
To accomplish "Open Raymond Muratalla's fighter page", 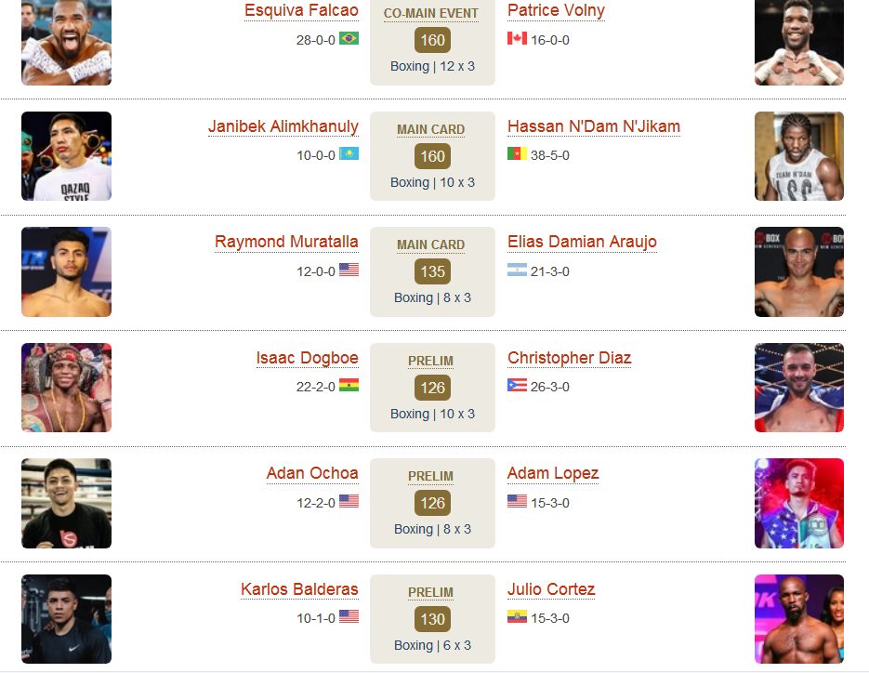I will (286, 242).
